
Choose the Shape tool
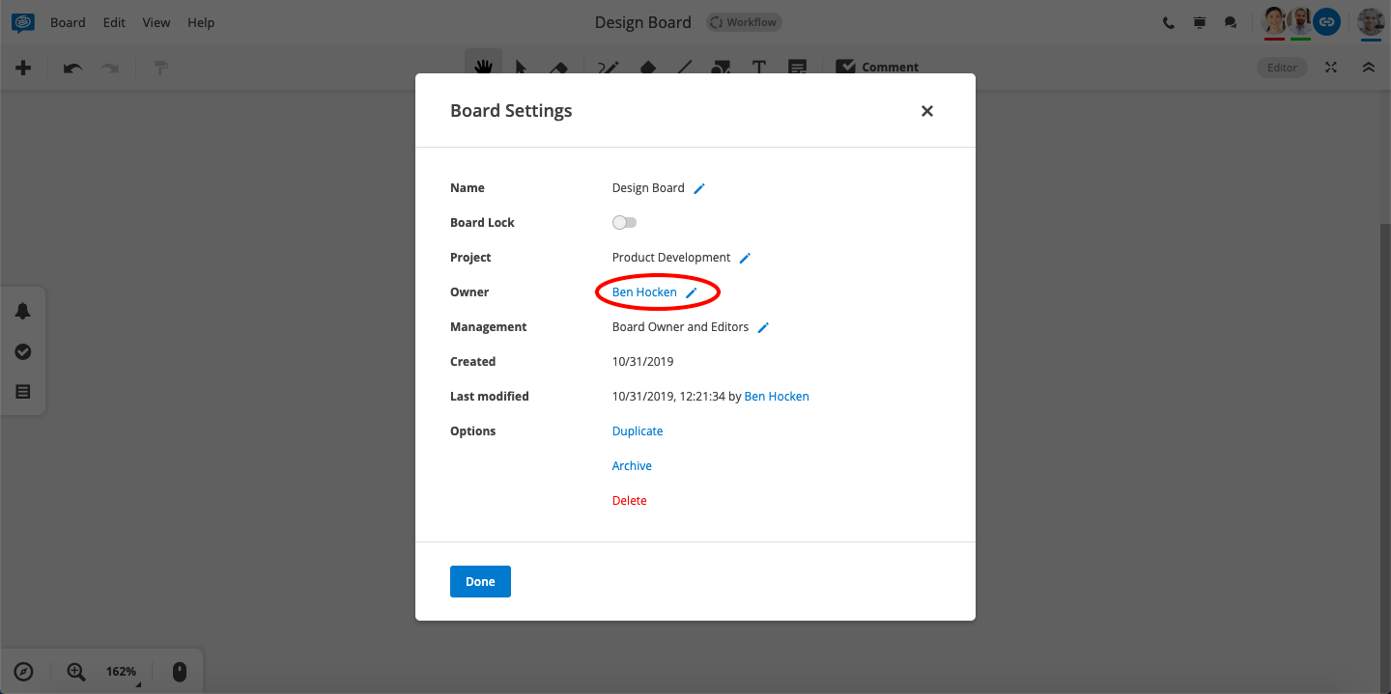[x=647, y=67]
